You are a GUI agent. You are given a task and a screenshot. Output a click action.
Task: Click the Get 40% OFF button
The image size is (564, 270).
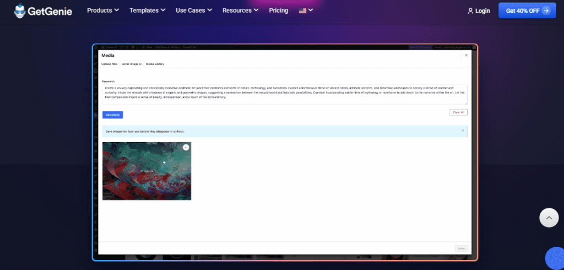(527, 10)
